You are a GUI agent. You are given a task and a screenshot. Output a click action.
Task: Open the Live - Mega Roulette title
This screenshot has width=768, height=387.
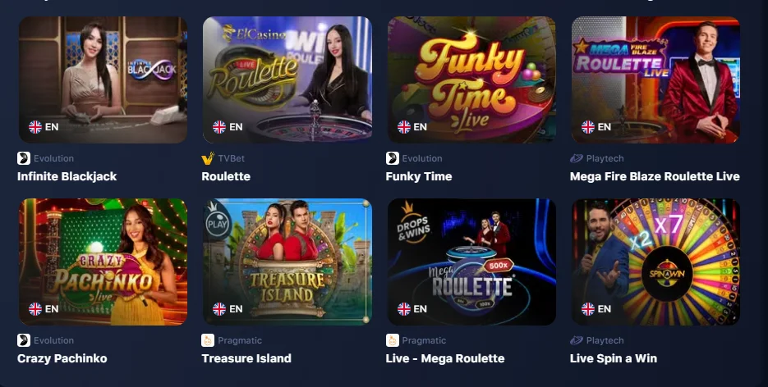[445, 358]
